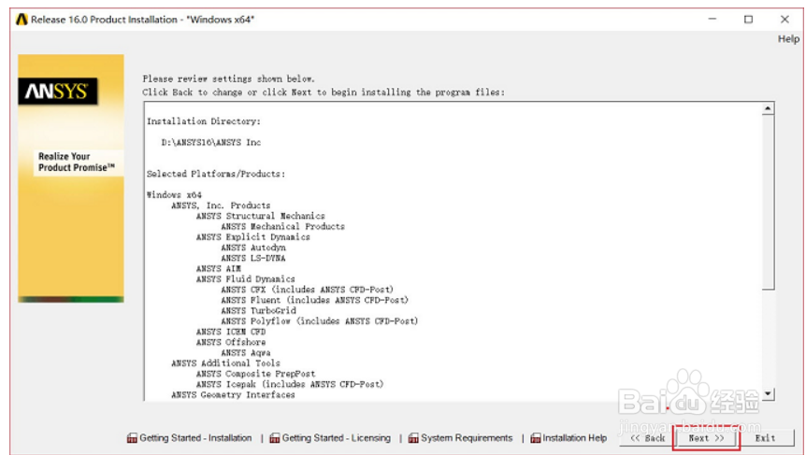Click the 'ANSYS ICEM CFD' line

[x=231, y=332]
